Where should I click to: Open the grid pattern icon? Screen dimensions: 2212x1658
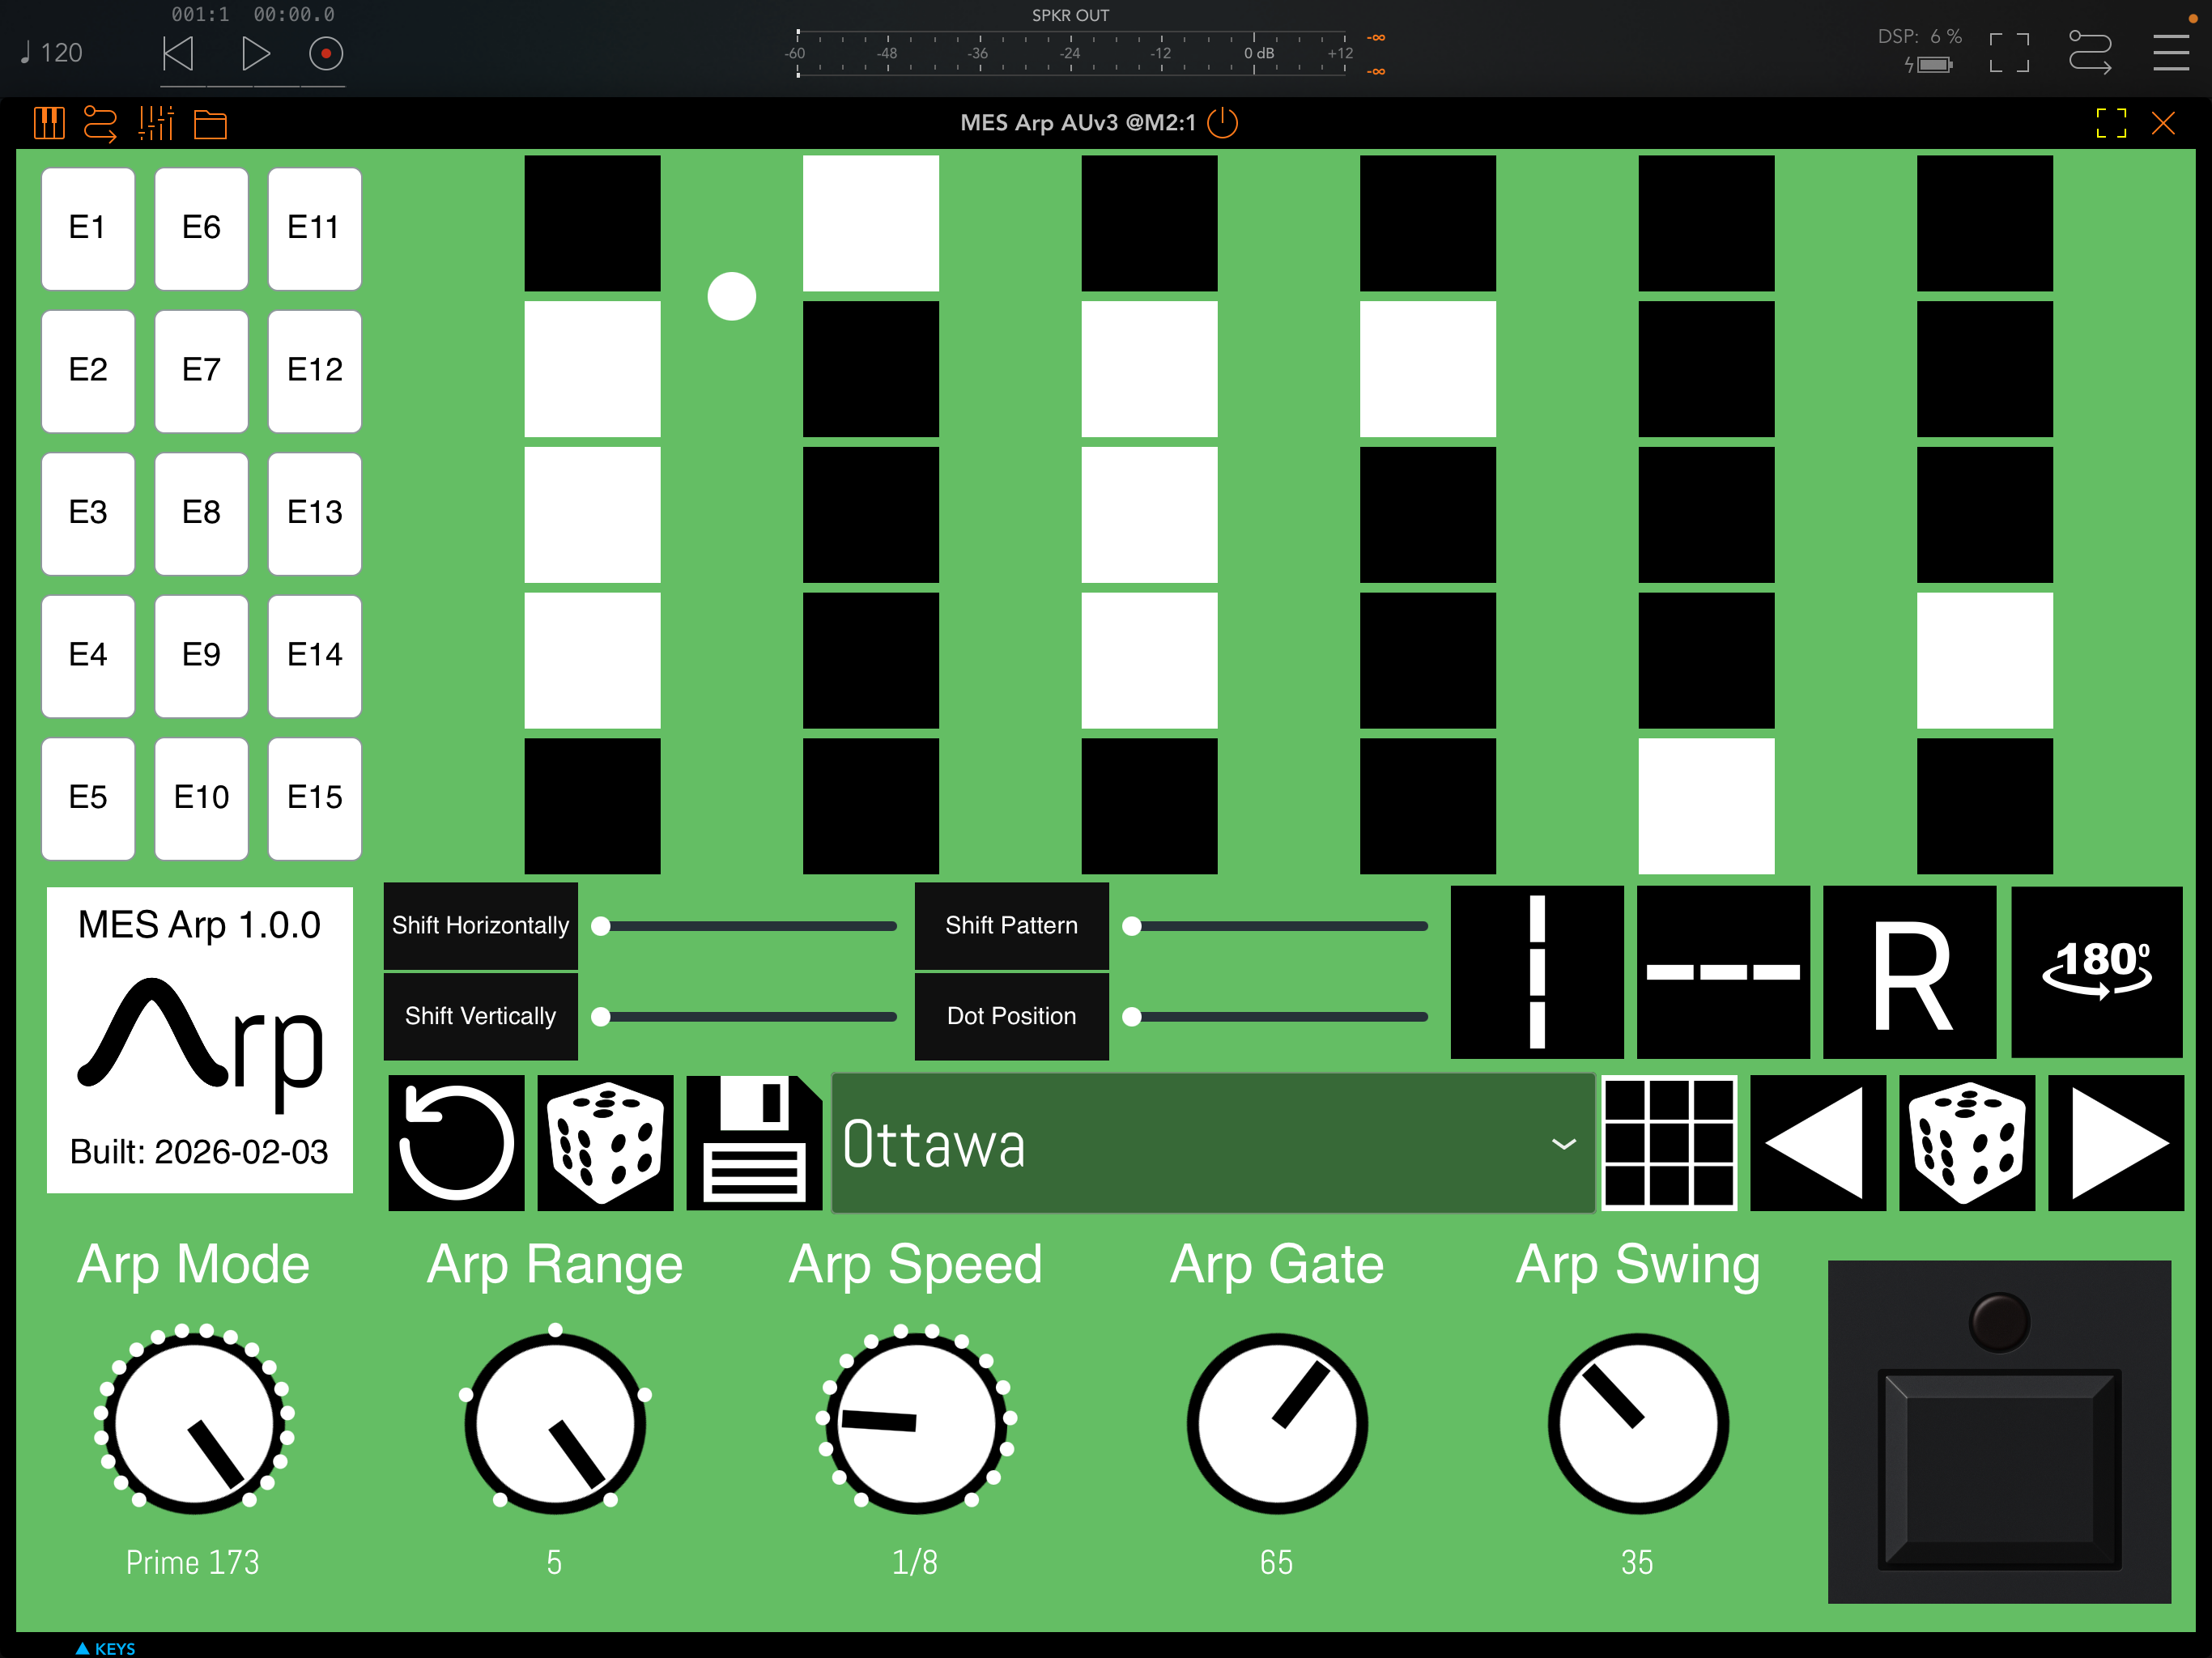coord(1670,1143)
